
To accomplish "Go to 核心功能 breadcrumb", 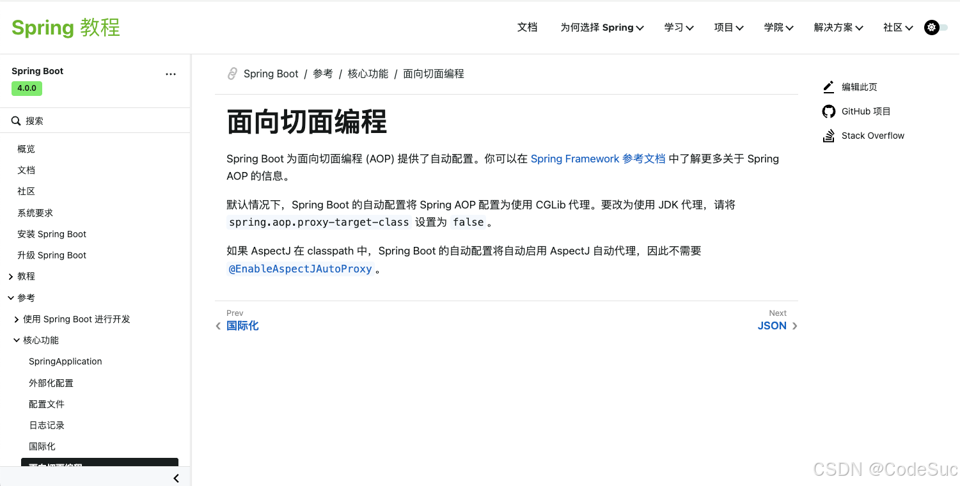I will pyautogui.click(x=368, y=74).
